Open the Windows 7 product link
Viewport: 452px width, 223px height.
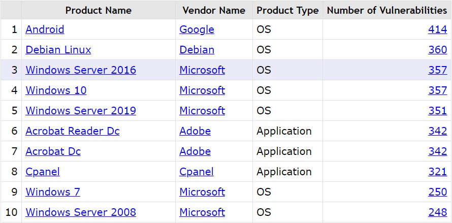[53, 192]
